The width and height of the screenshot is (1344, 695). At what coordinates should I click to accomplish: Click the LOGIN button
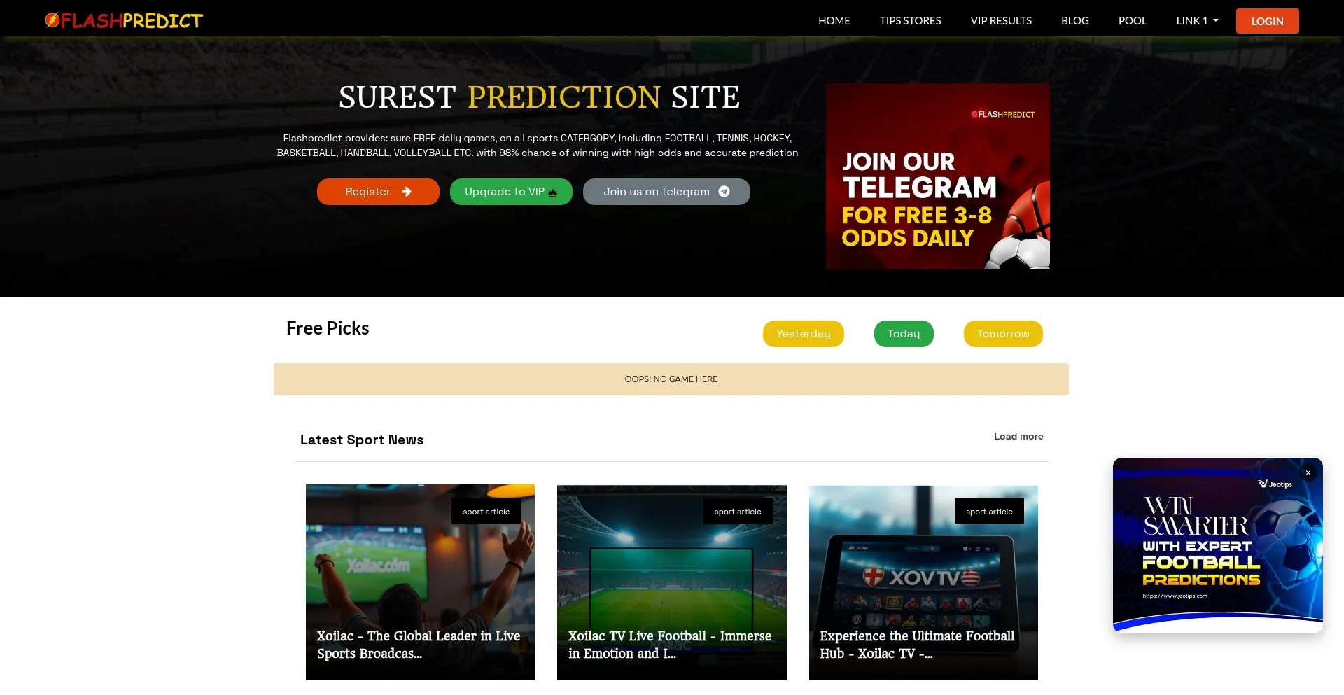pyautogui.click(x=1267, y=21)
